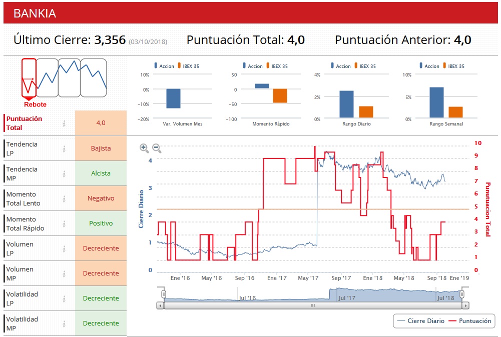Image resolution: width=501 pixels, height=337 pixels.
Task: Open info icon for Puntuación Total
Action: coord(64,123)
